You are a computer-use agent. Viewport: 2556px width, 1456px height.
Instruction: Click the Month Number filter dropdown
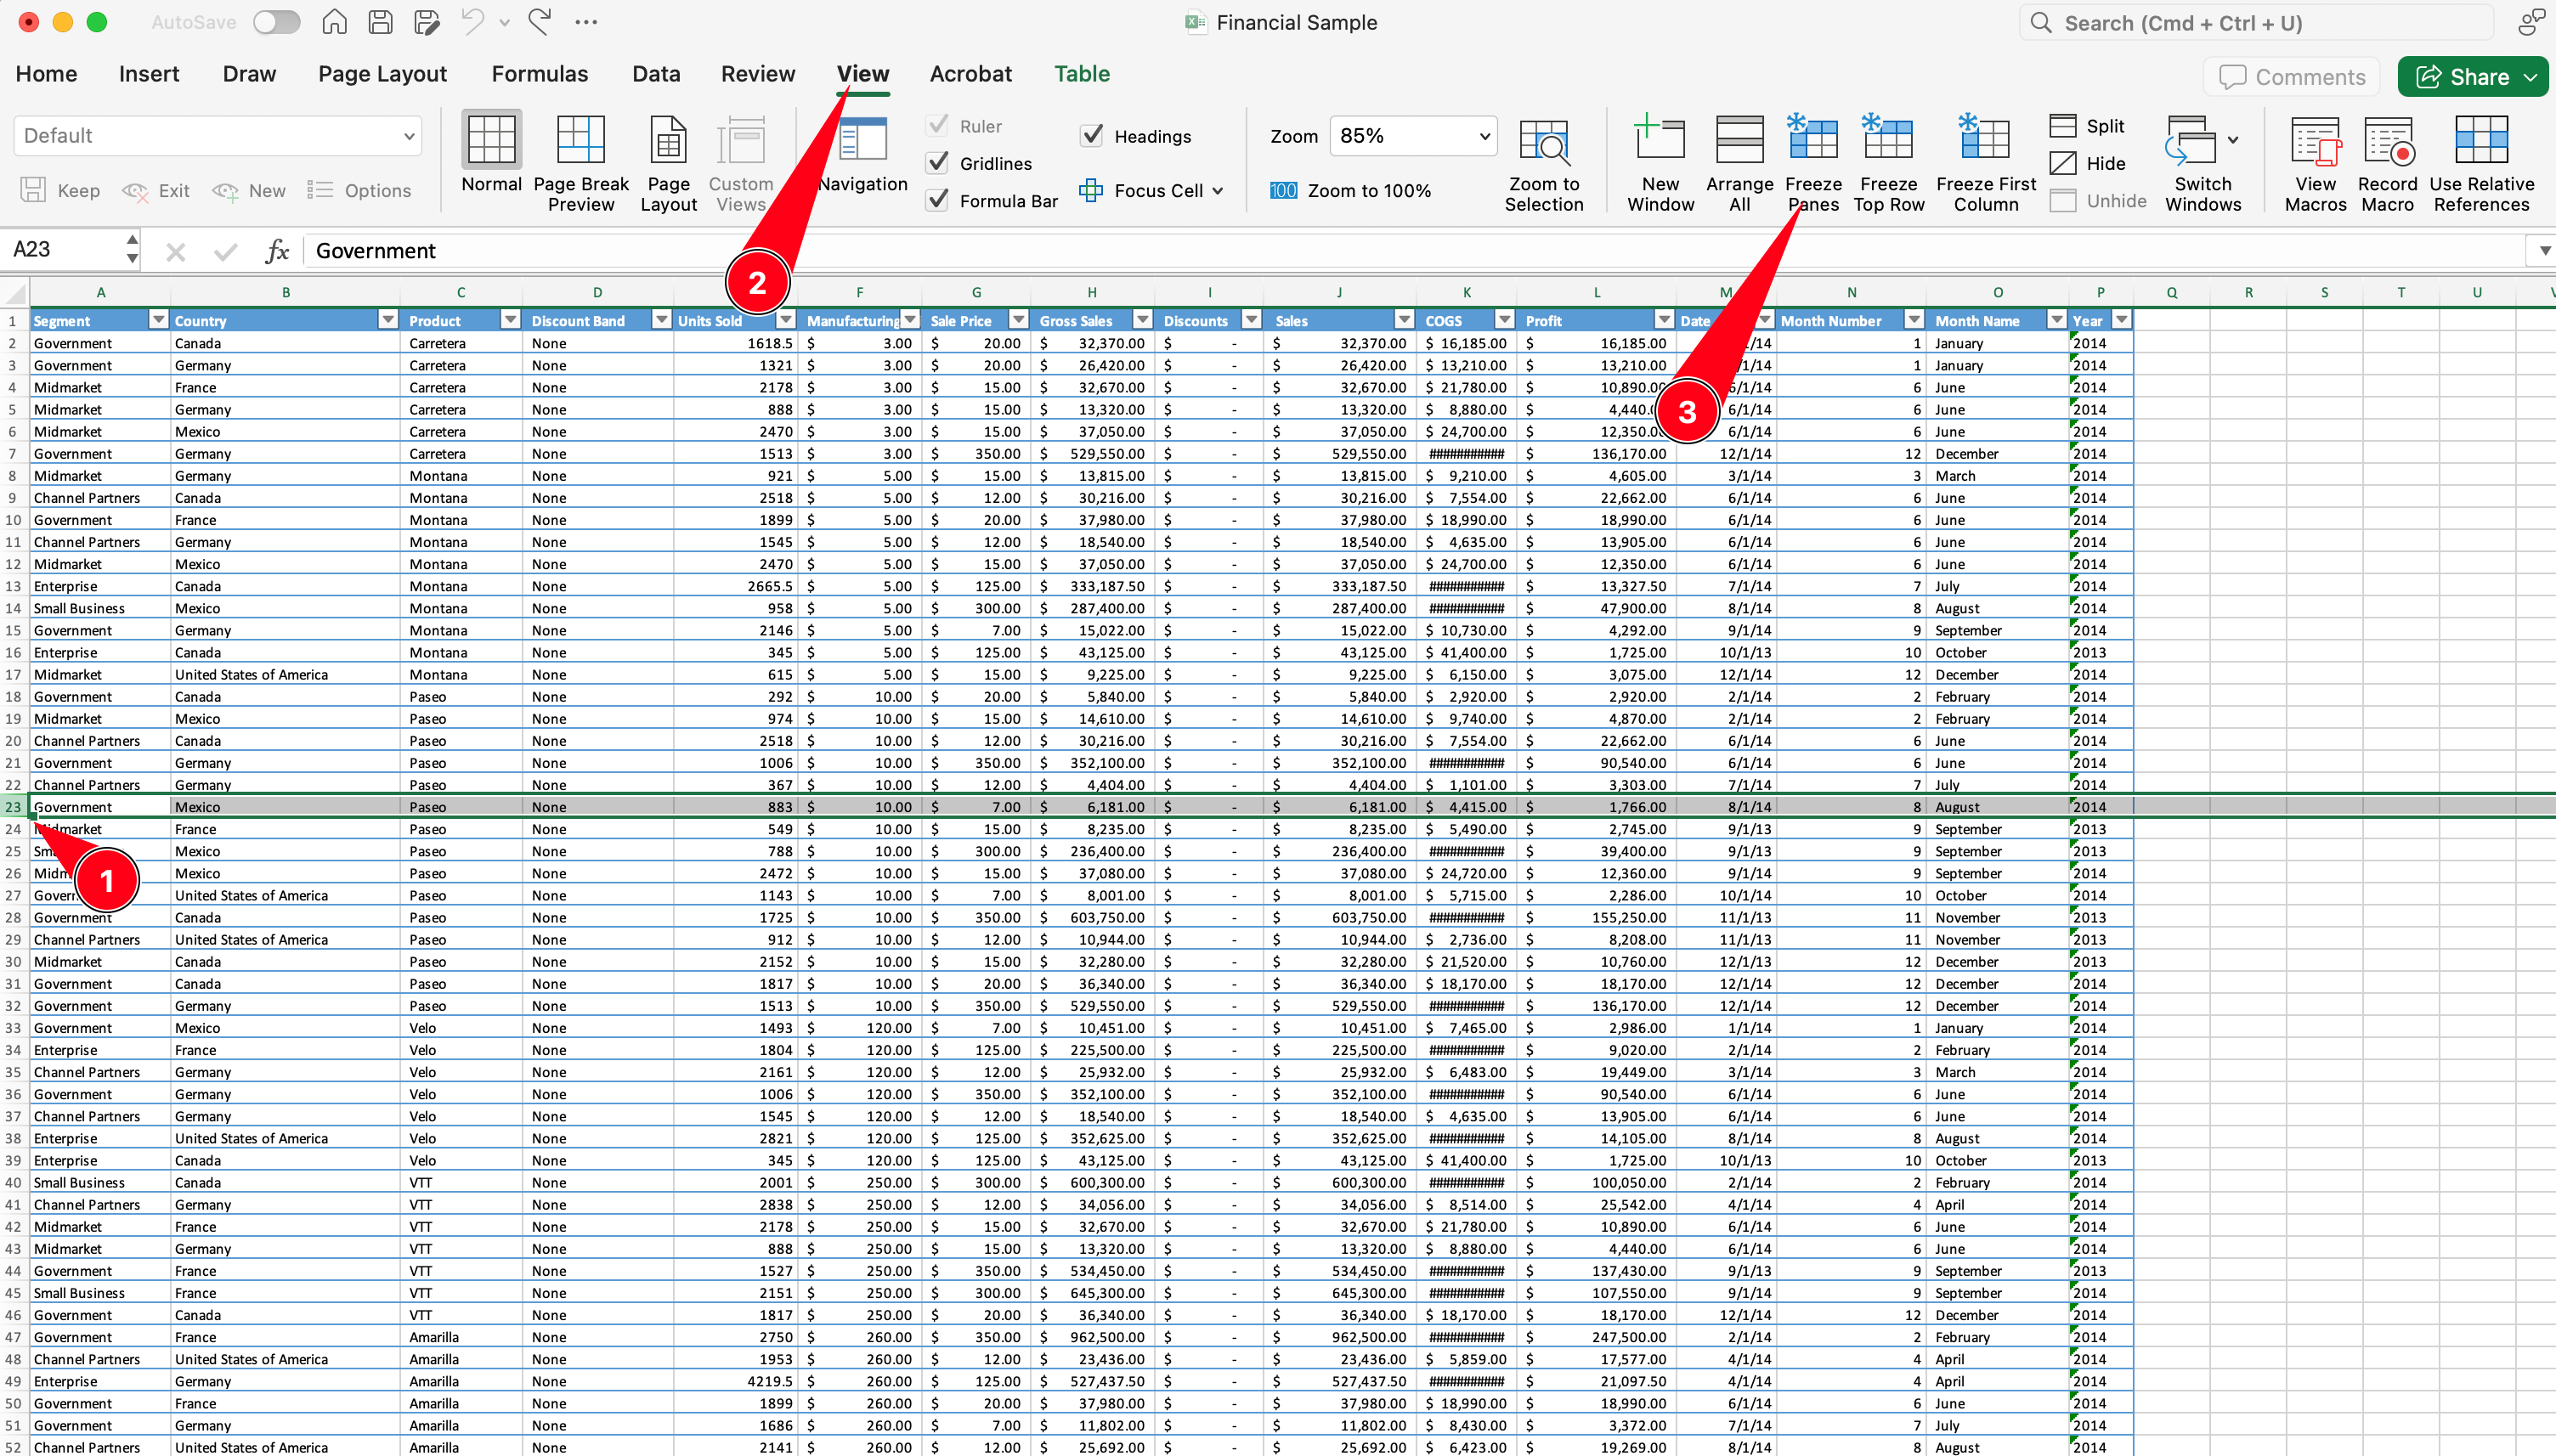coord(1913,320)
